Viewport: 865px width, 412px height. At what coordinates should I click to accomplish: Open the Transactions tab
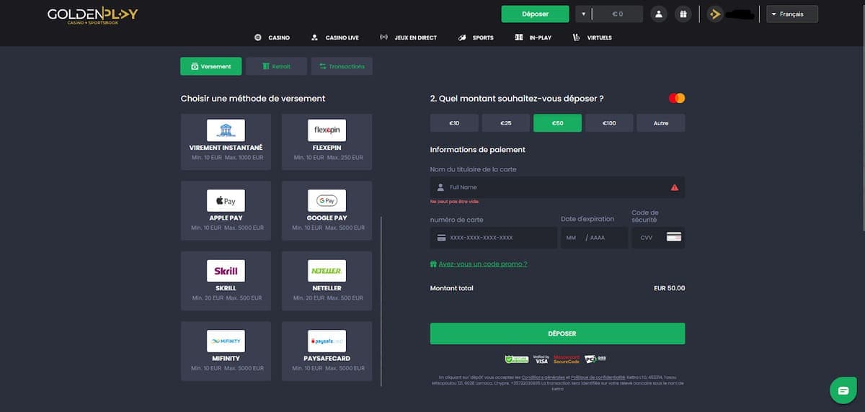[342, 66]
